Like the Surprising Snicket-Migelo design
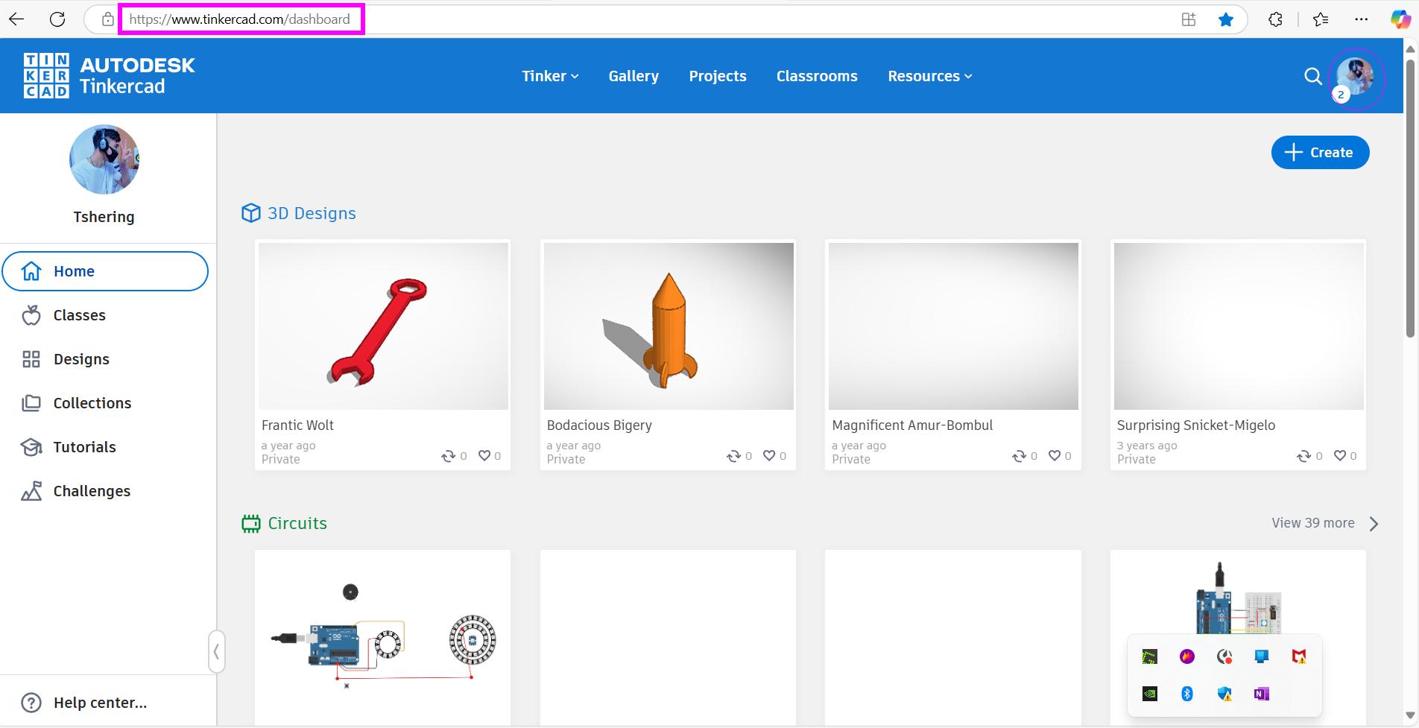Viewport: 1419px width, 728px height. [1340, 455]
